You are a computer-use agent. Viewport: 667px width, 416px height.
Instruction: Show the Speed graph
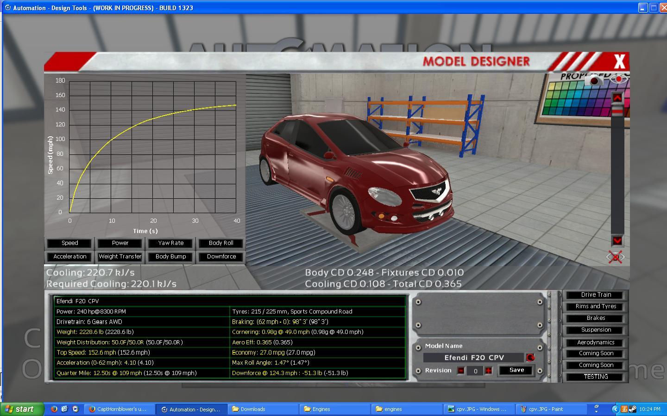click(x=69, y=243)
